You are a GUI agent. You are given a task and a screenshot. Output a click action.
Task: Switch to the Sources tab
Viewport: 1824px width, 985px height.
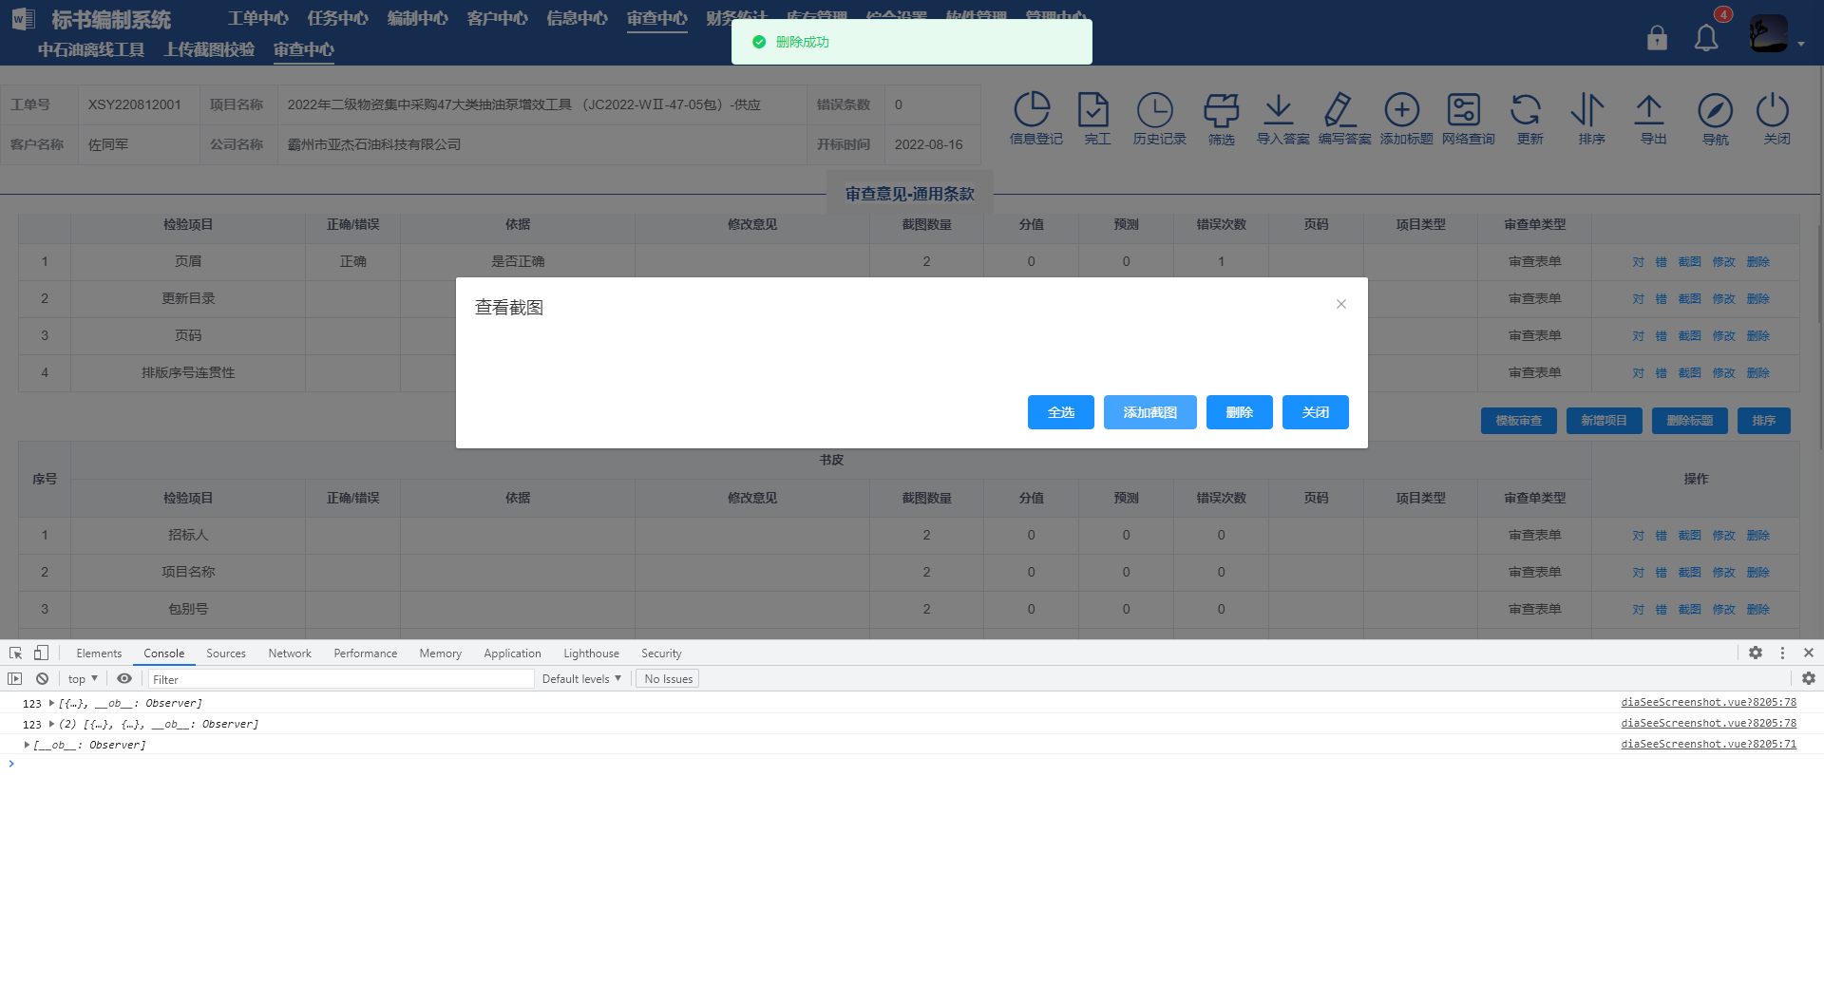pyautogui.click(x=226, y=654)
